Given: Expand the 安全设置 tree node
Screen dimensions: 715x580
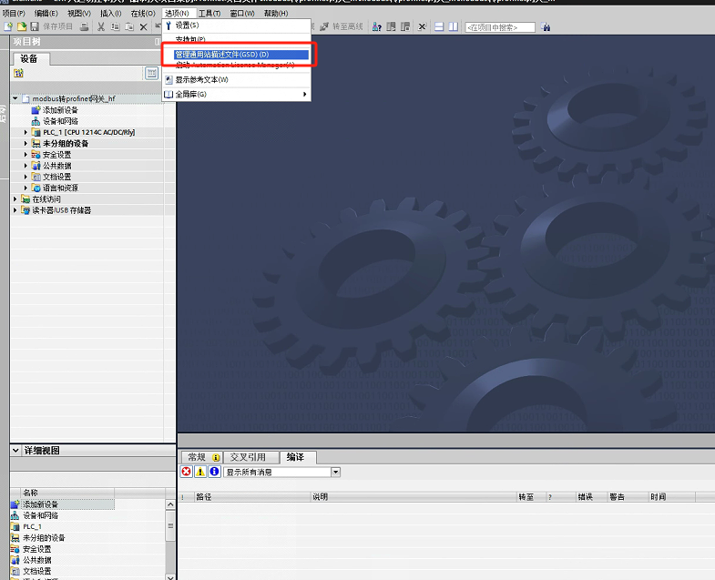Looking at the screenshot, I should [26, 155].
